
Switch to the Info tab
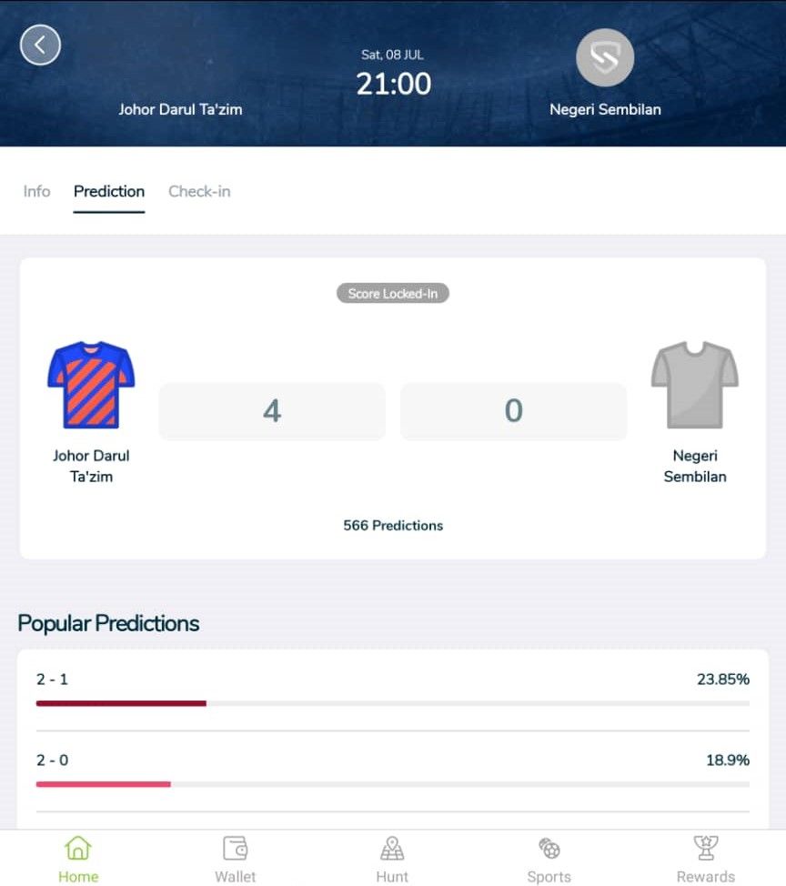pyautogui.click(x=36, y=192)
